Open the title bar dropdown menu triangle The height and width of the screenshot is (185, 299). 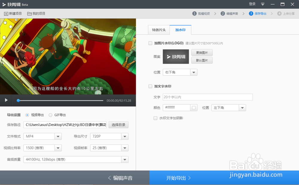pos(263,4)
